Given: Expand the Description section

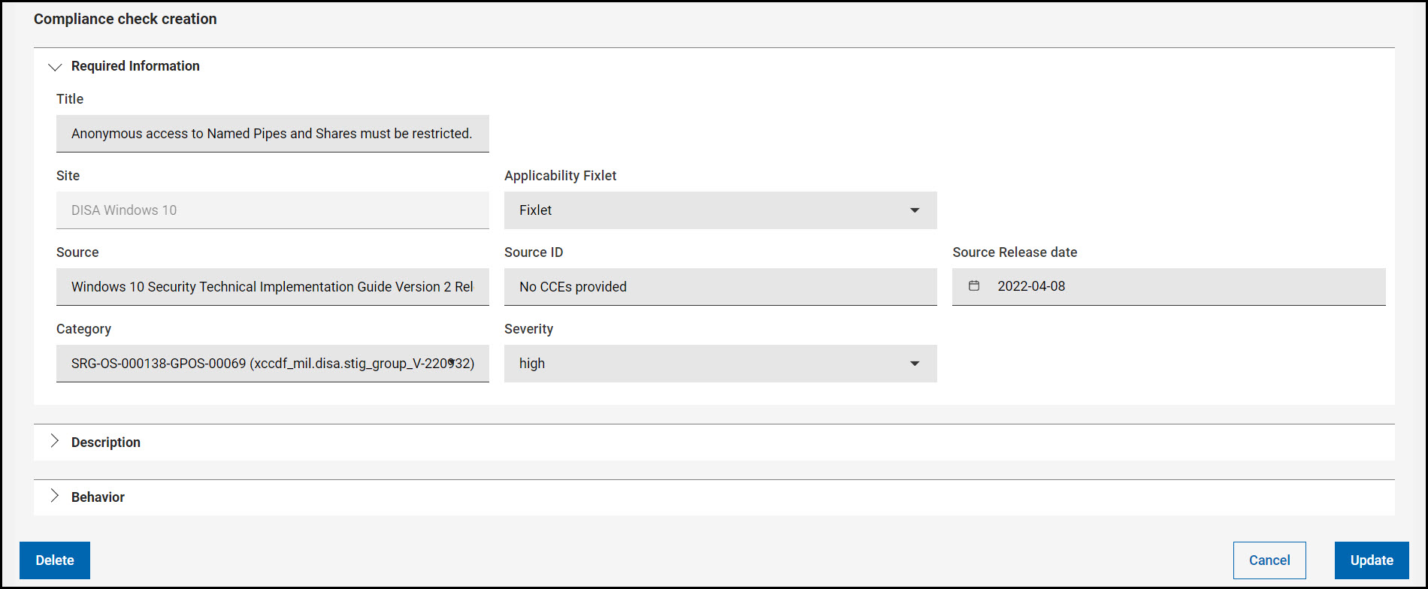Looking at the screenshot, I should click(x=55, y=442).
